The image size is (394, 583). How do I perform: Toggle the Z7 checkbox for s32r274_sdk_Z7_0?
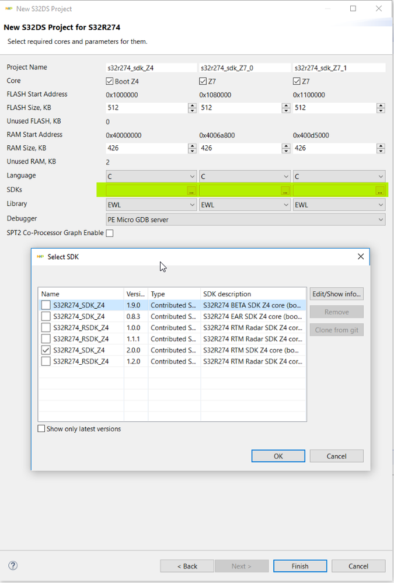tap(203, 81)
